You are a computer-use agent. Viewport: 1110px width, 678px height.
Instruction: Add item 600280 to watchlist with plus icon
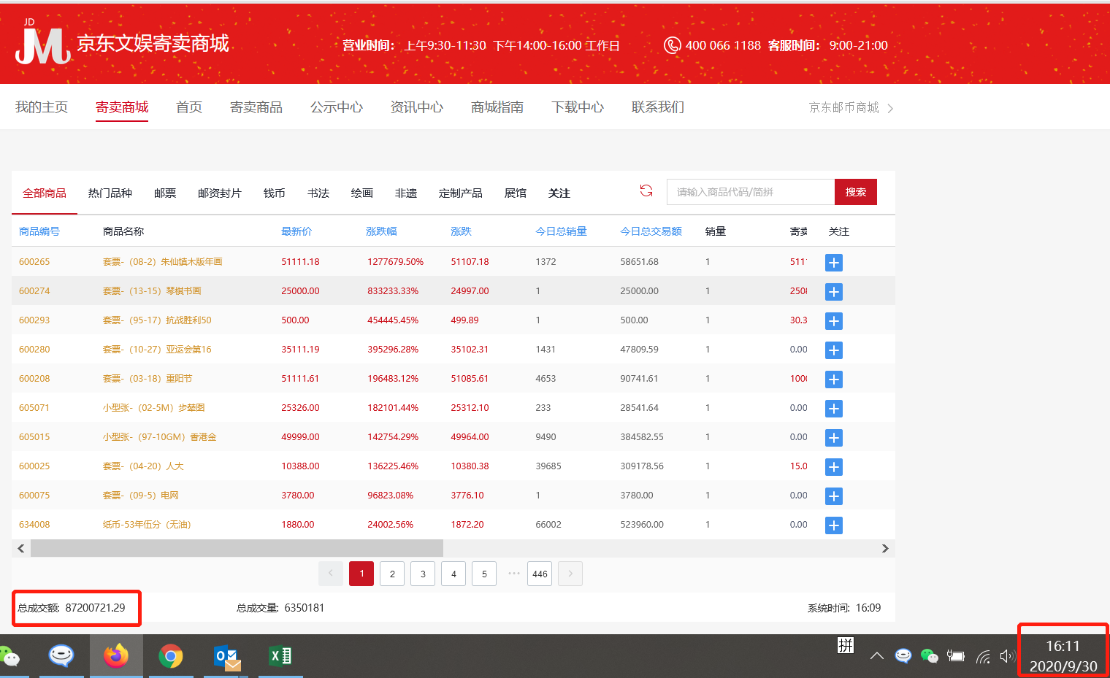[834, 350]
